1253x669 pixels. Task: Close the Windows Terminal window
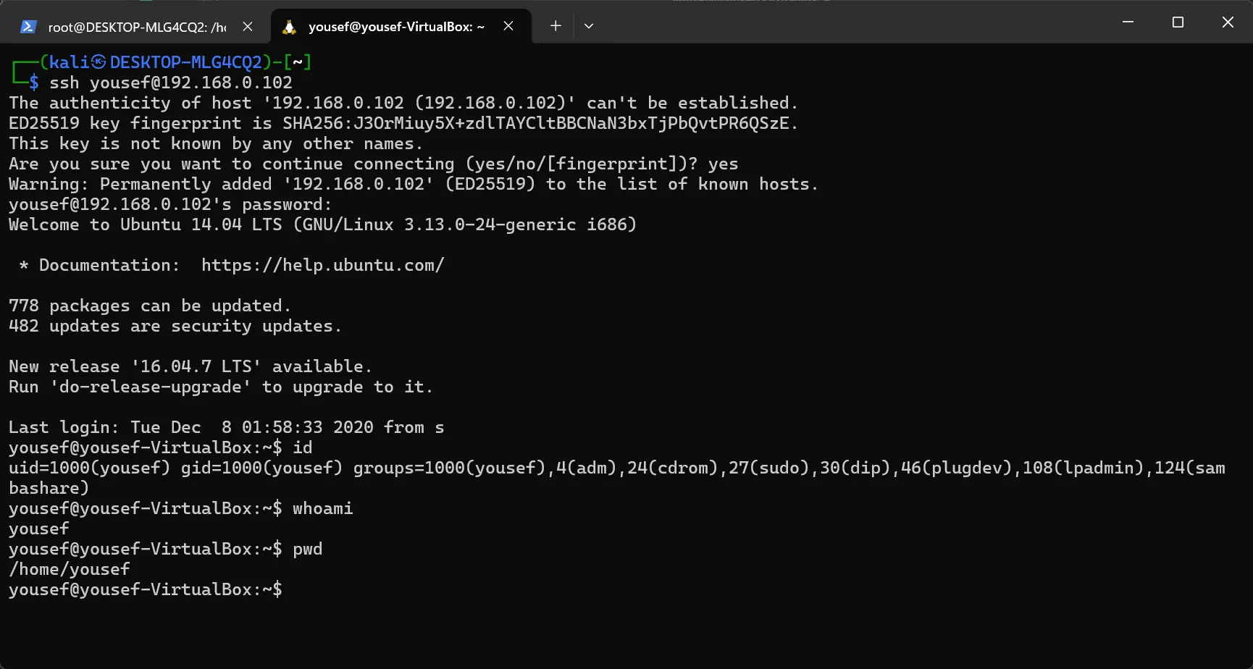pyautogui.click(x=1228, y=22)
